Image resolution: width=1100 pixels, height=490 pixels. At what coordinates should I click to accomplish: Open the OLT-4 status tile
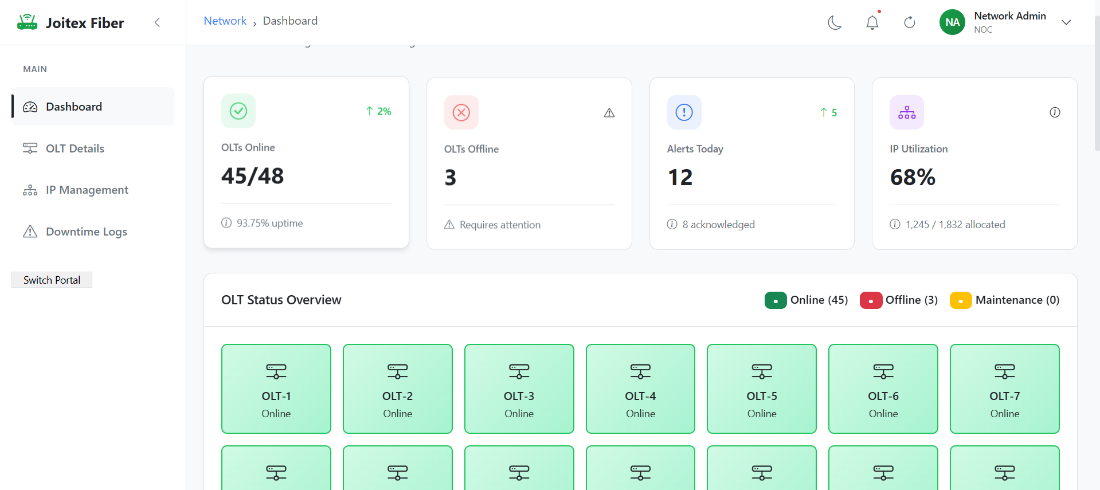[x=640, y=389]
